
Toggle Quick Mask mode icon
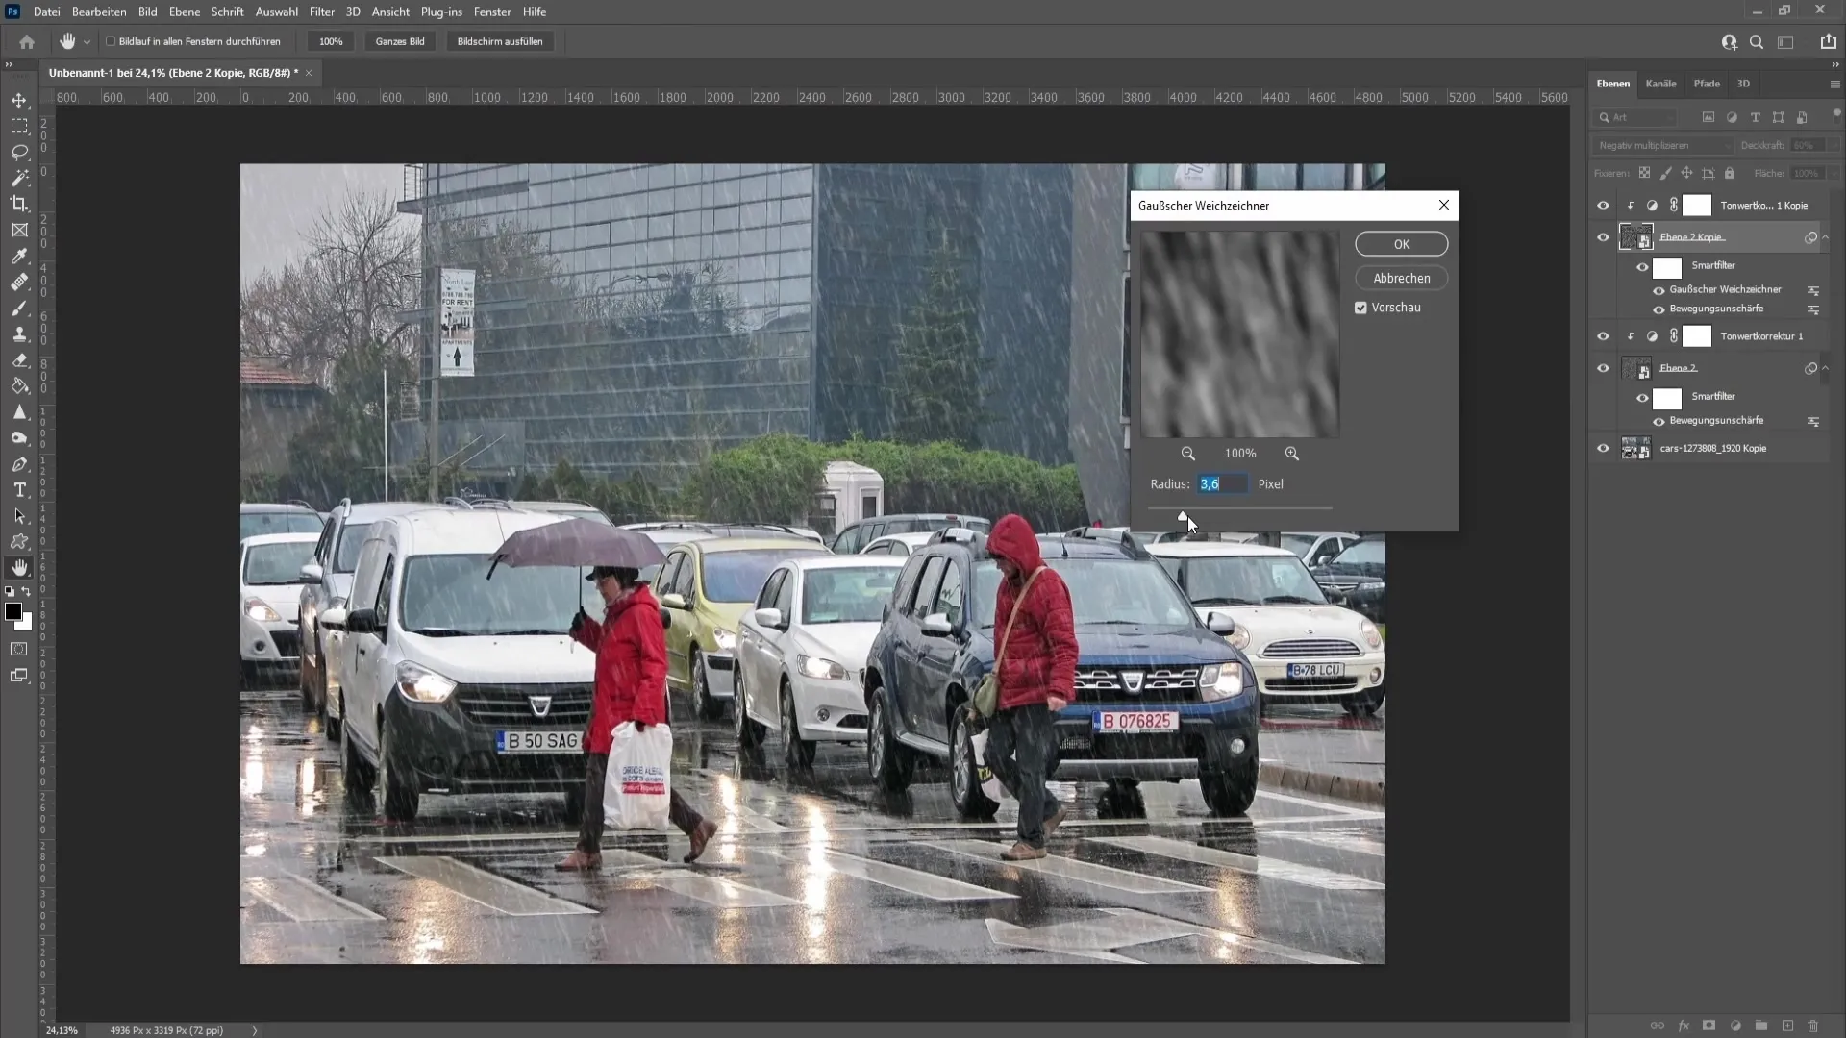tap(19, 649)
